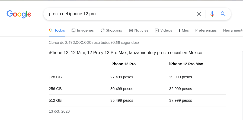Click the search text field

click(x=119, y=14)
